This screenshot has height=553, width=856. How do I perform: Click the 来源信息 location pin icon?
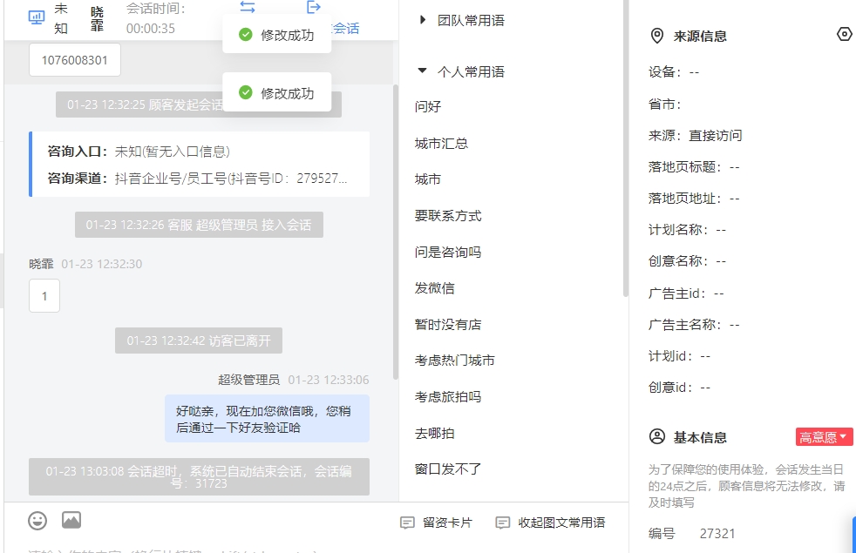coord(656,36)
